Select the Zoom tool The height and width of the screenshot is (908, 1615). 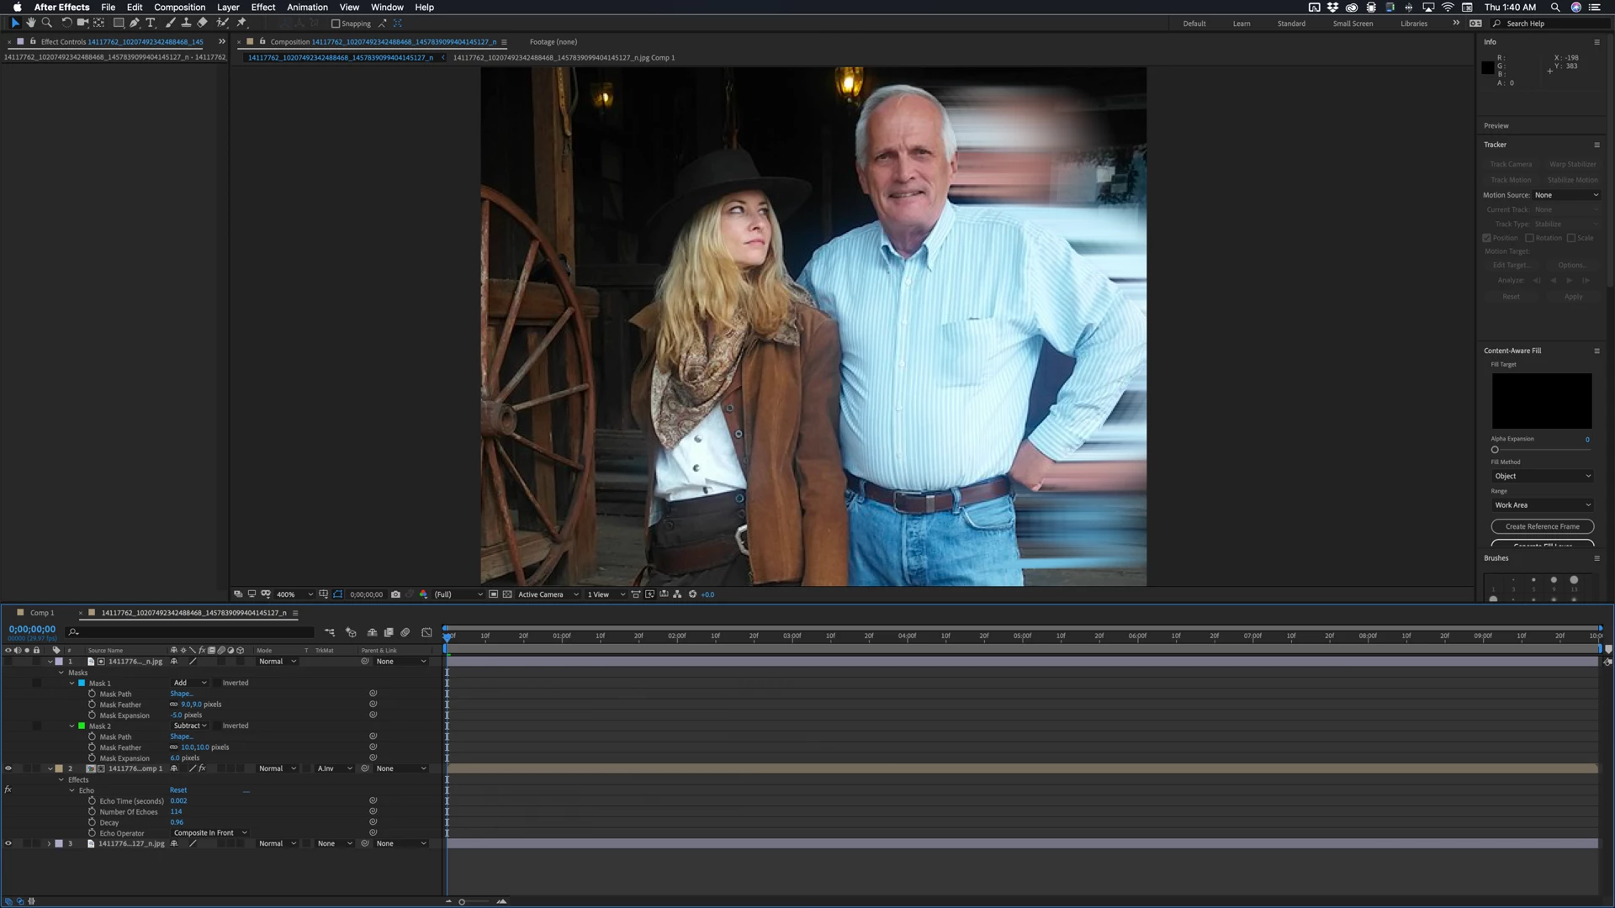pyautogui.click(x=47, y=23)
